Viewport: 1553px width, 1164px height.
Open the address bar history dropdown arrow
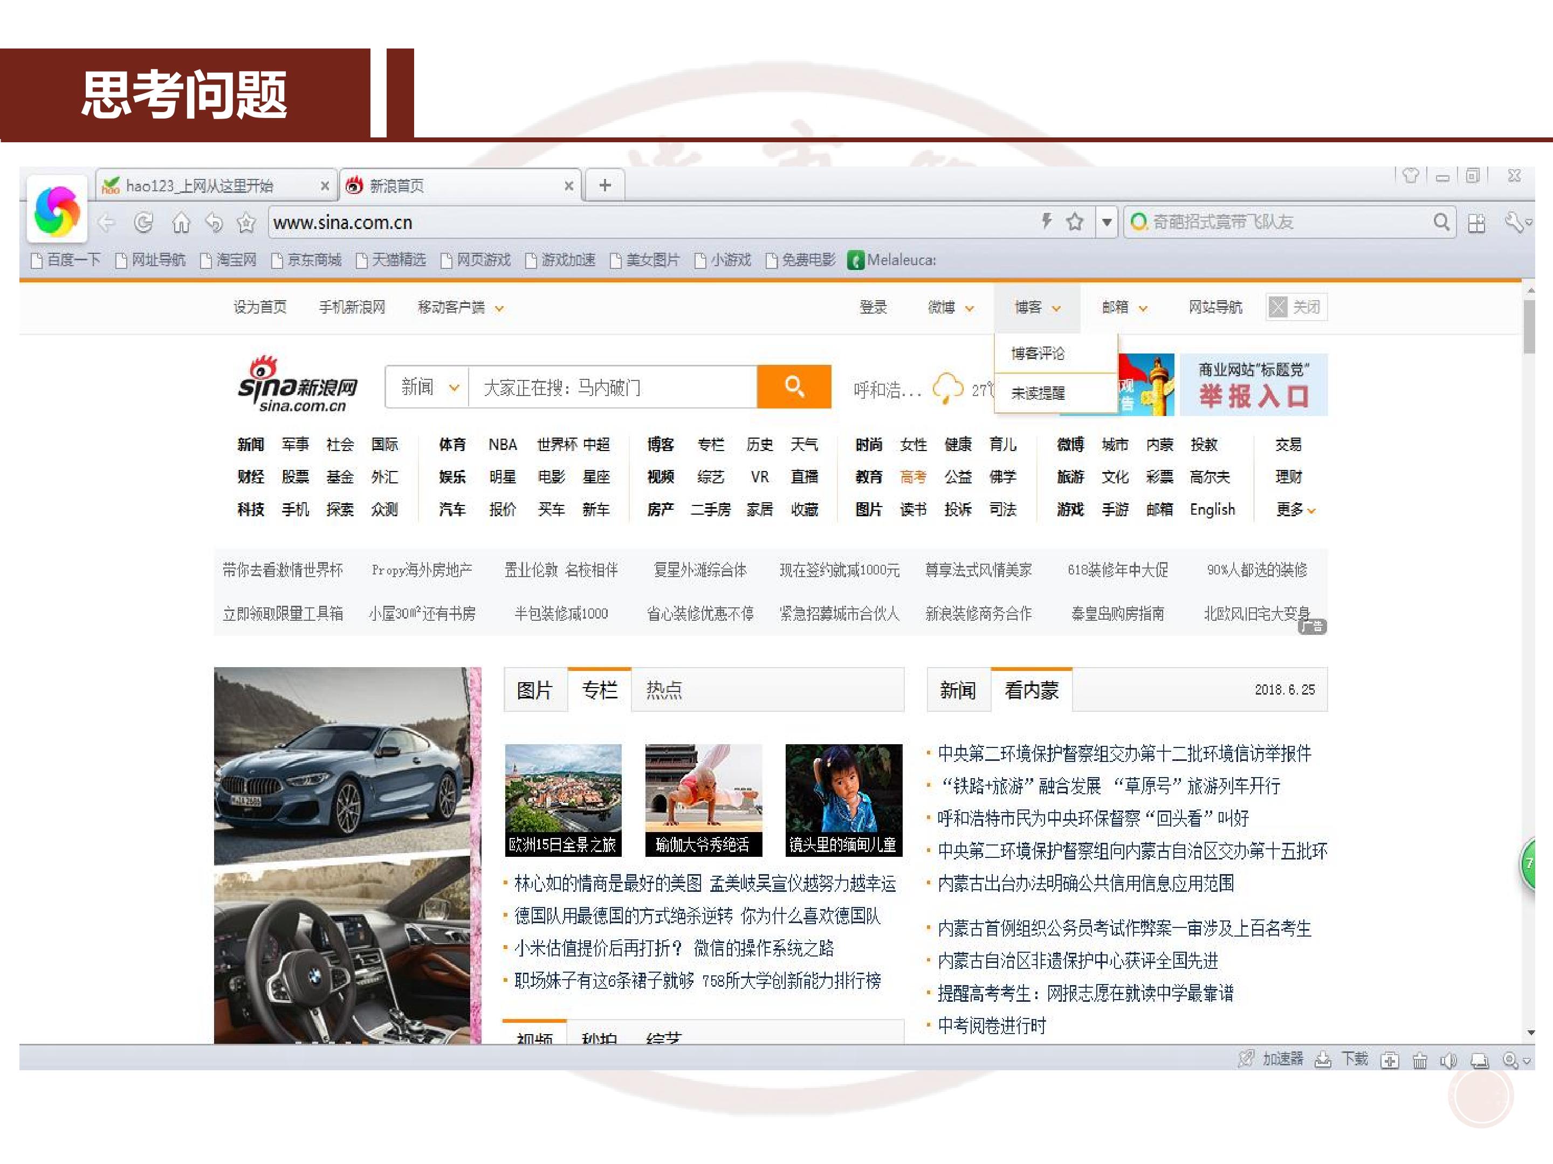tap(1107, 223)
